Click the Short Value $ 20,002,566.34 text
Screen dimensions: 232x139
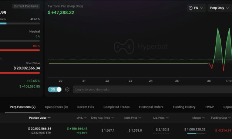[27, 68]
